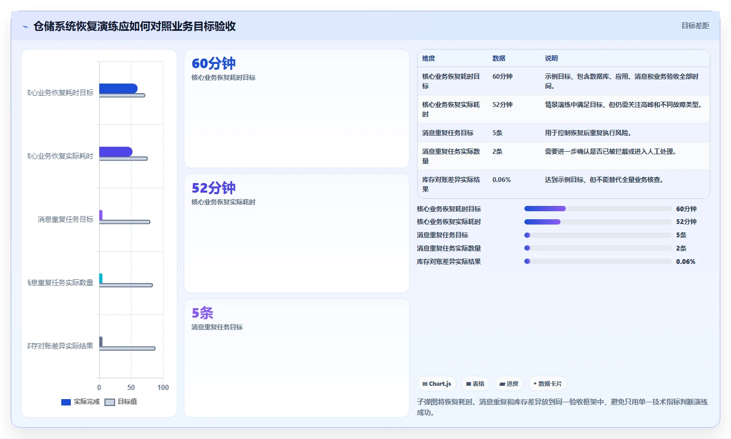Click the page title 仓储系统恢复演练应如何对照业务目标验收

pyautogui.click(x=135, y=26)
